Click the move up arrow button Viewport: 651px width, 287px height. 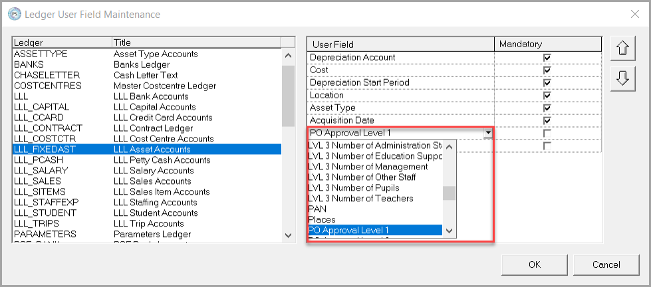click(x=622, y=48)
